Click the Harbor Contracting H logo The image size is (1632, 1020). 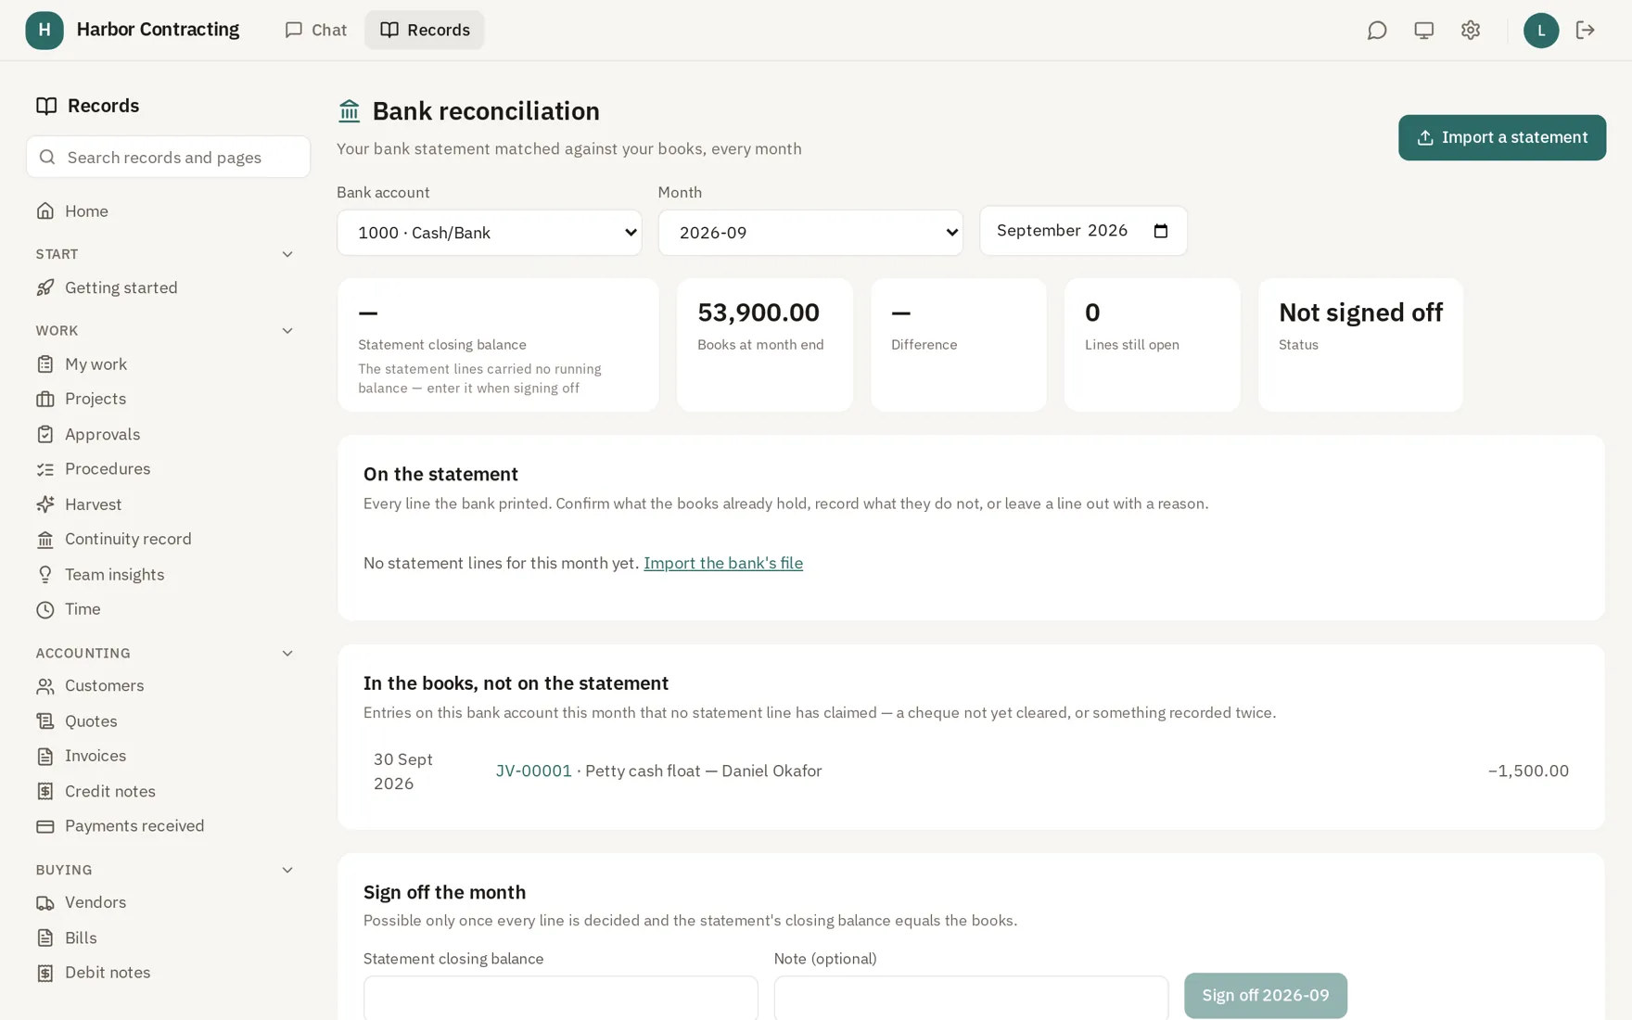(x=45, y=31)
